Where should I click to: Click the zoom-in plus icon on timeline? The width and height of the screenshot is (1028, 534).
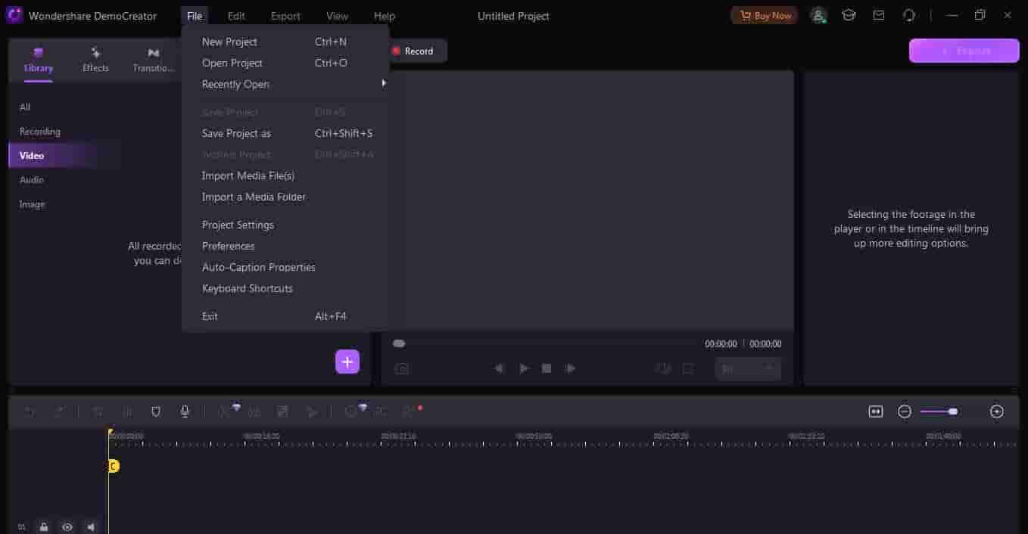[x=996, y=411]
